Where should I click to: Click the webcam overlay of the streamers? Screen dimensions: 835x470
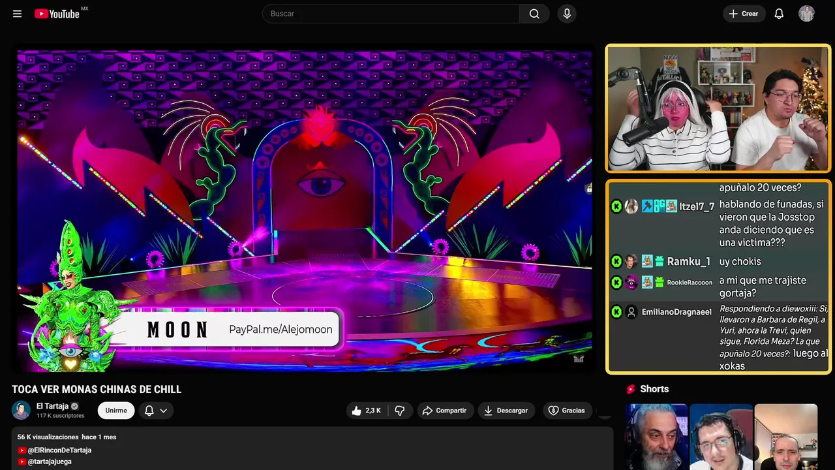[x=718, y=108]
